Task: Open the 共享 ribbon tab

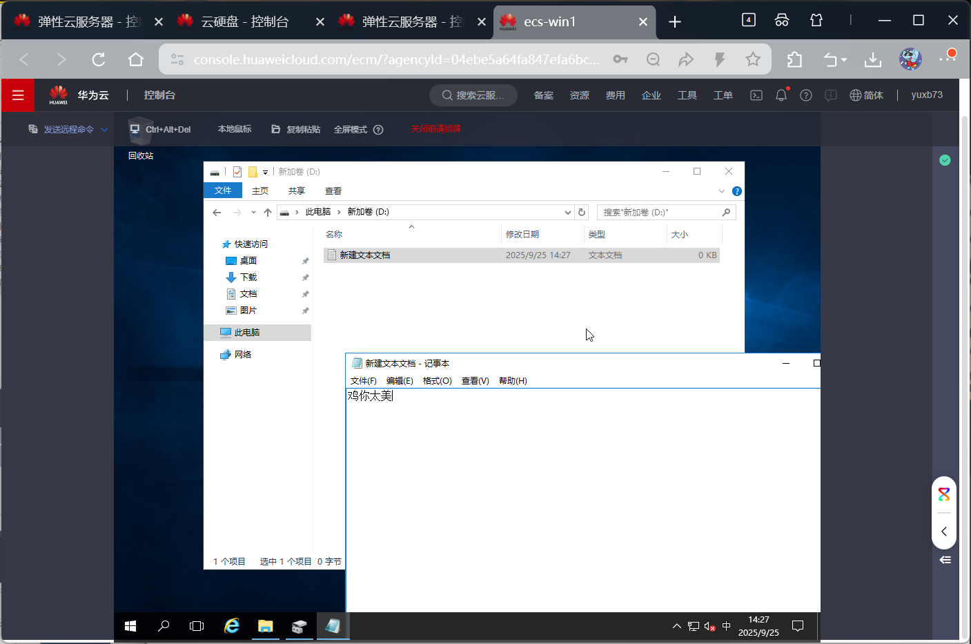Action: 297,191
